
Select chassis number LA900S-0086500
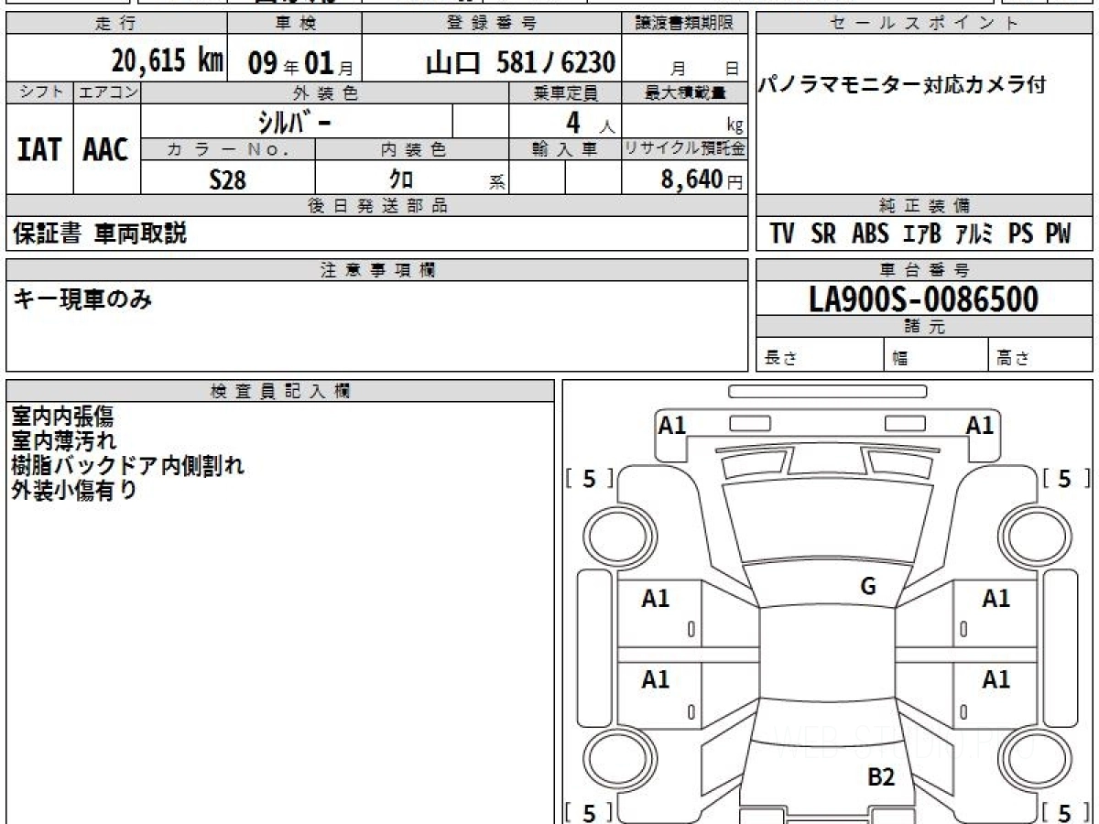924,299
